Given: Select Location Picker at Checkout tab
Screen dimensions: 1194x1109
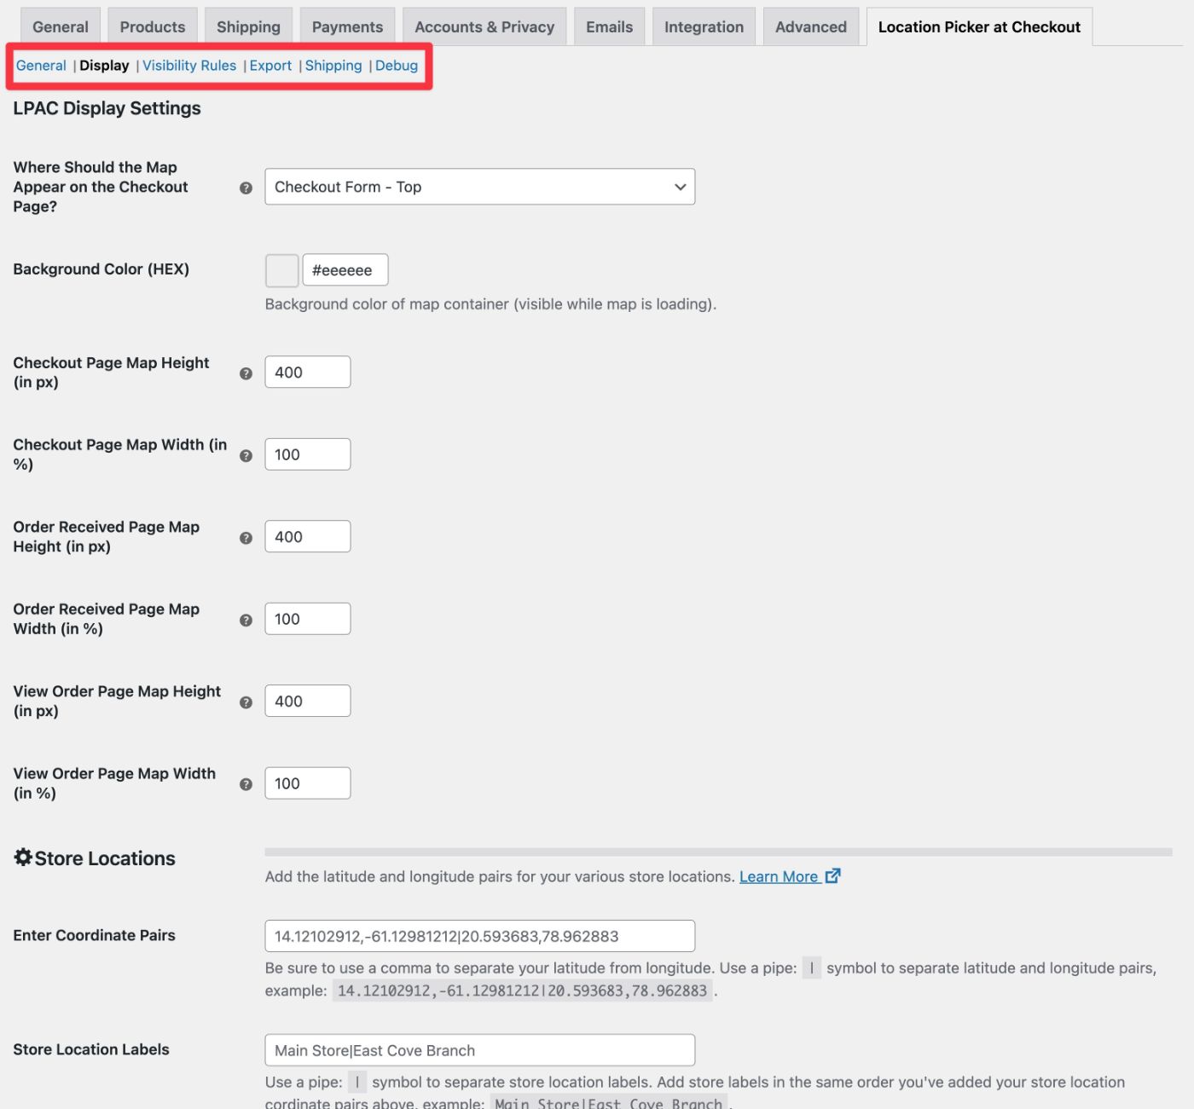Looking at the screenshot, I should [x=979, y=26].
